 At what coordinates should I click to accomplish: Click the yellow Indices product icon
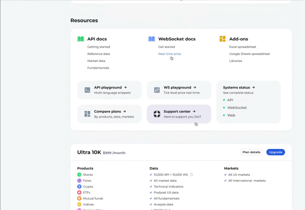click(x=79, y=205)
